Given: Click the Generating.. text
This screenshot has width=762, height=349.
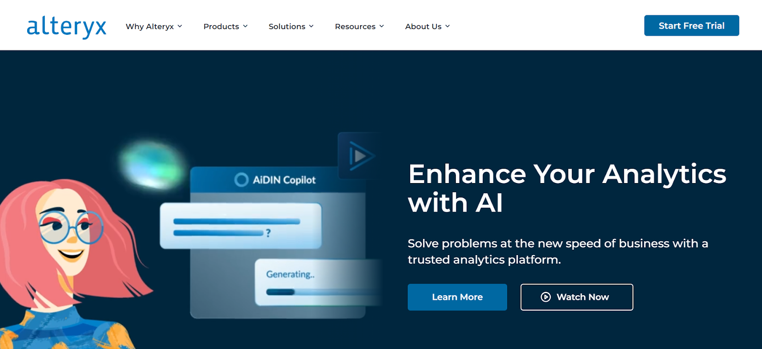Looking at the screenshot, I should coord(290,274).
